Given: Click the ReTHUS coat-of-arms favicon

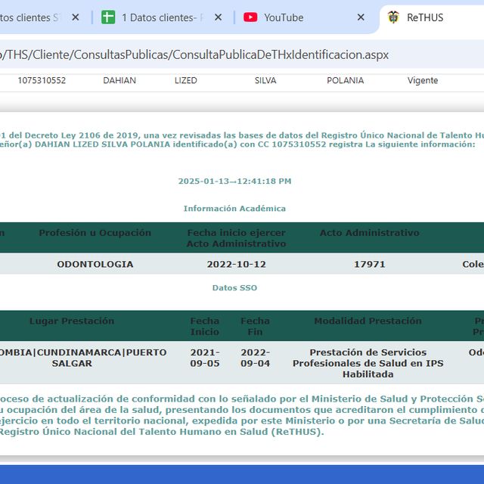Looking at the screenshot, I should click(393, 17).
